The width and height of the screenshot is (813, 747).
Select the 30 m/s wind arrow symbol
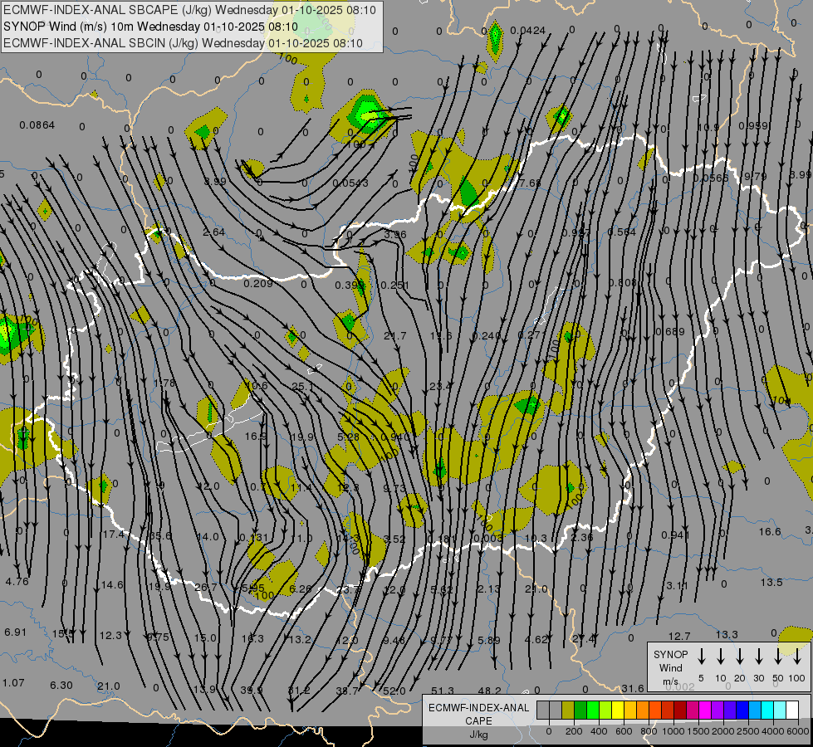tap(759, 657)
